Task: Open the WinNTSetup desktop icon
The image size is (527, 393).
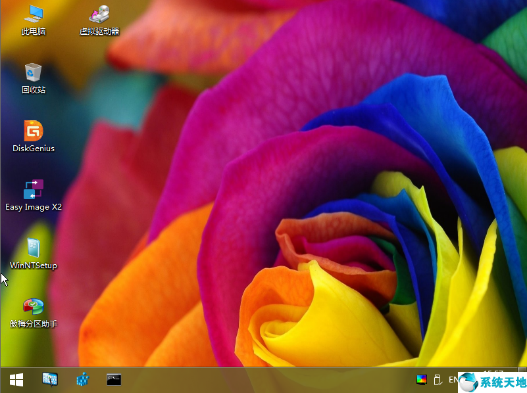Action: coord(33,248)
